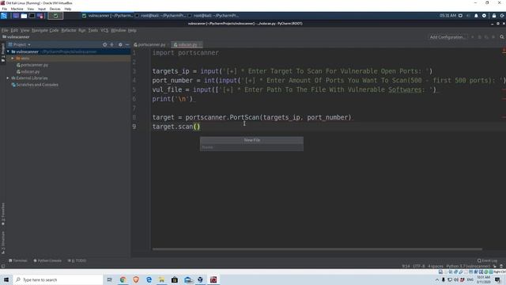Open the PyCharm View menu
The width and height of the screenshot is (506, 285).
[x=25, y=30]
